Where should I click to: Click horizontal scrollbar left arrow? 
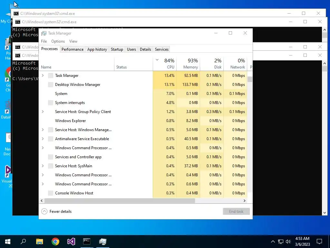click(x=42, y=201)
